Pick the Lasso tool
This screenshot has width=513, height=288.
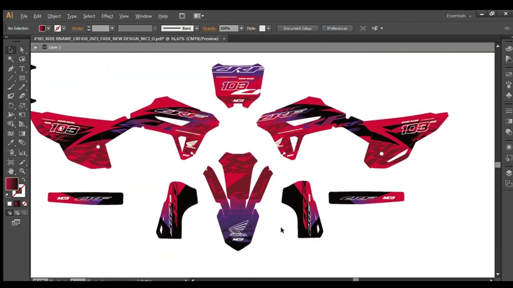point(22,59)
